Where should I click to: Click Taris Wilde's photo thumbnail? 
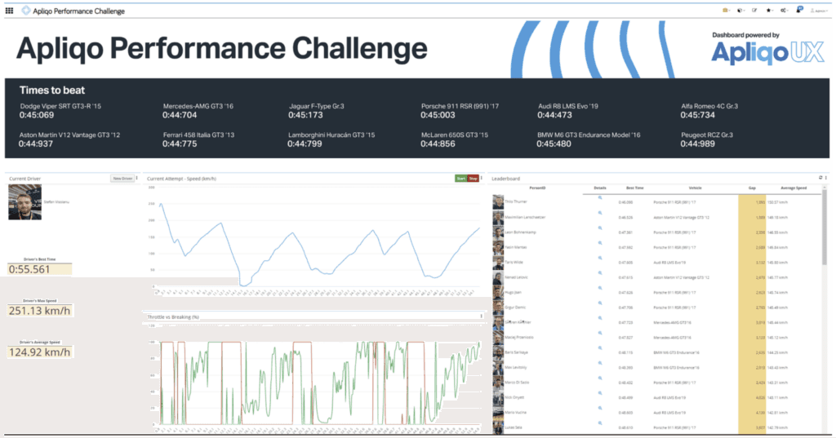pos(498,262)
